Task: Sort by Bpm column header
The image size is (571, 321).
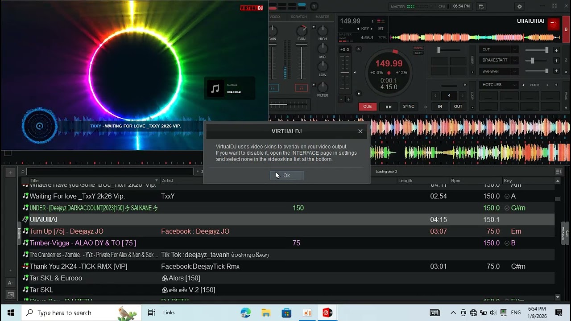Action: 455,181
